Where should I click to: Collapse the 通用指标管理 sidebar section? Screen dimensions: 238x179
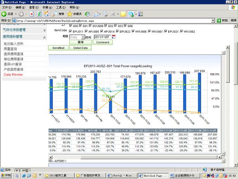[44, 37]
